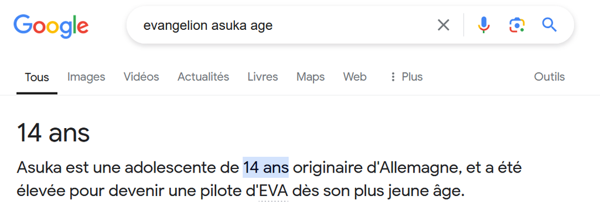Click the highlighted '14 ans' in the snippet
The image size is (600, 217).
pyautogui.click(x=265, y=167)
